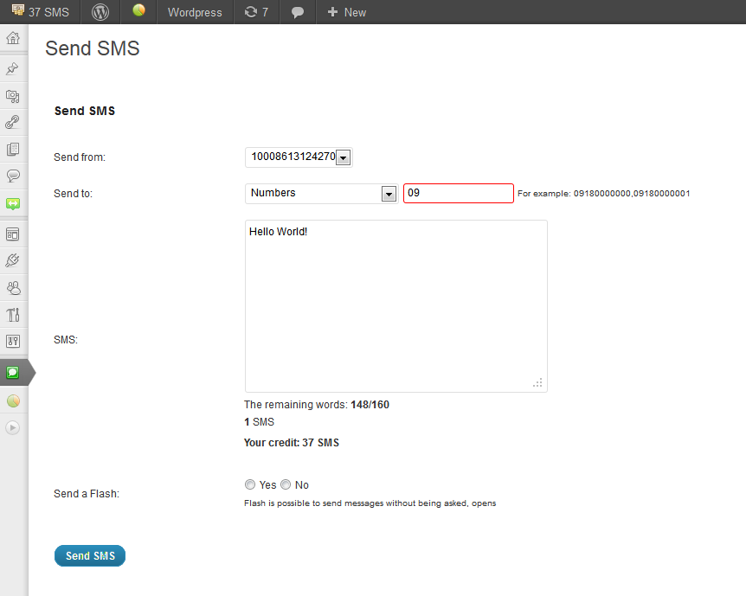Open Media library icon in sidebar

click(13, 96)
